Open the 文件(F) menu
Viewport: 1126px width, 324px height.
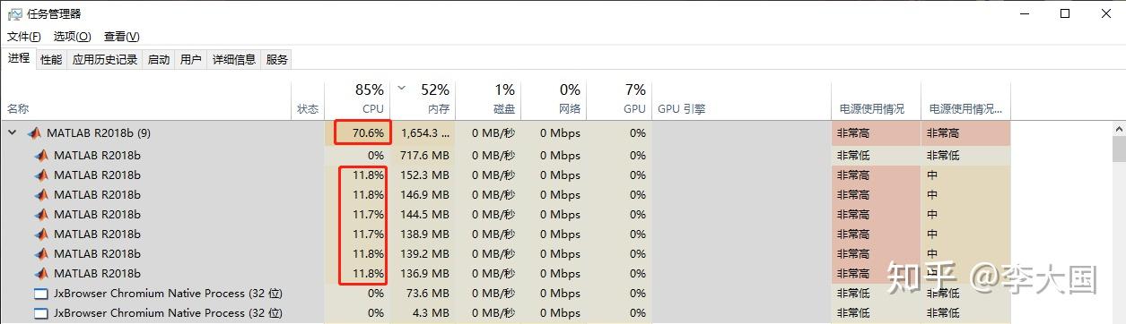click(x=24, y=37)
